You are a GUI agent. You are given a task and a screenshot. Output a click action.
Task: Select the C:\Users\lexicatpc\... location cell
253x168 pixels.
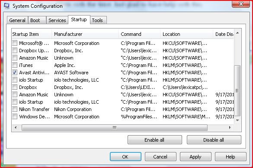[185, 87]
